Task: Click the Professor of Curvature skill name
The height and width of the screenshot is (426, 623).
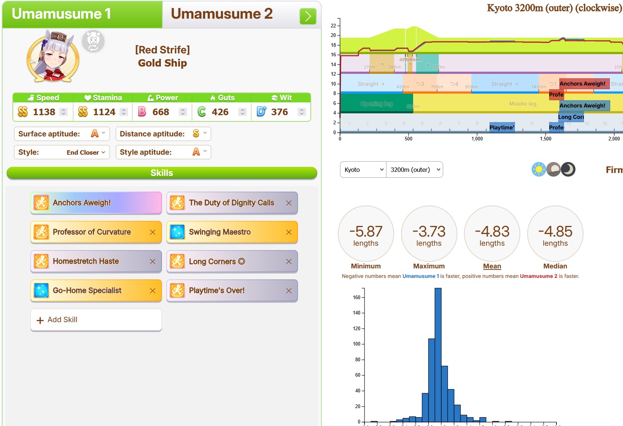Action: tap(92, 232)
